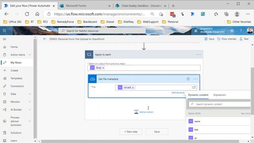Open the file picker folder icon
The height and width of the screenshot is (143, 254).
click(194, 87)
